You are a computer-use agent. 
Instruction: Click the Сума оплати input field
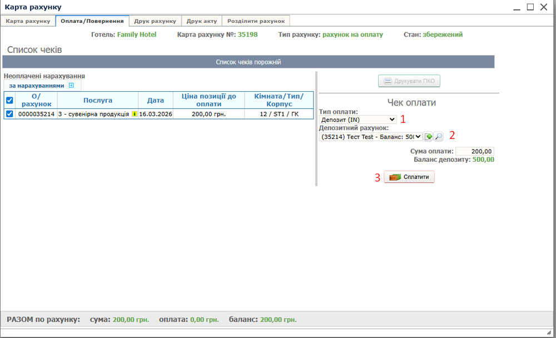click(474, 151)
